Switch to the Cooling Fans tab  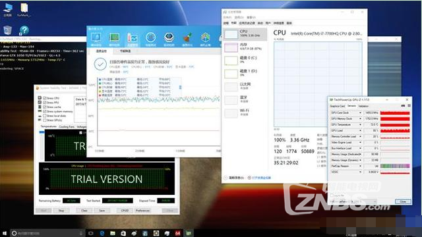pos(67,126)
